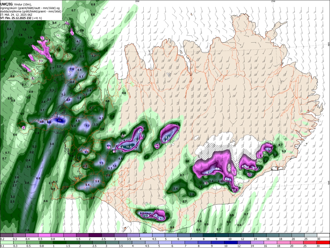Click the '20W' longitude label
The image size is (330, 248).
point(137,1)
